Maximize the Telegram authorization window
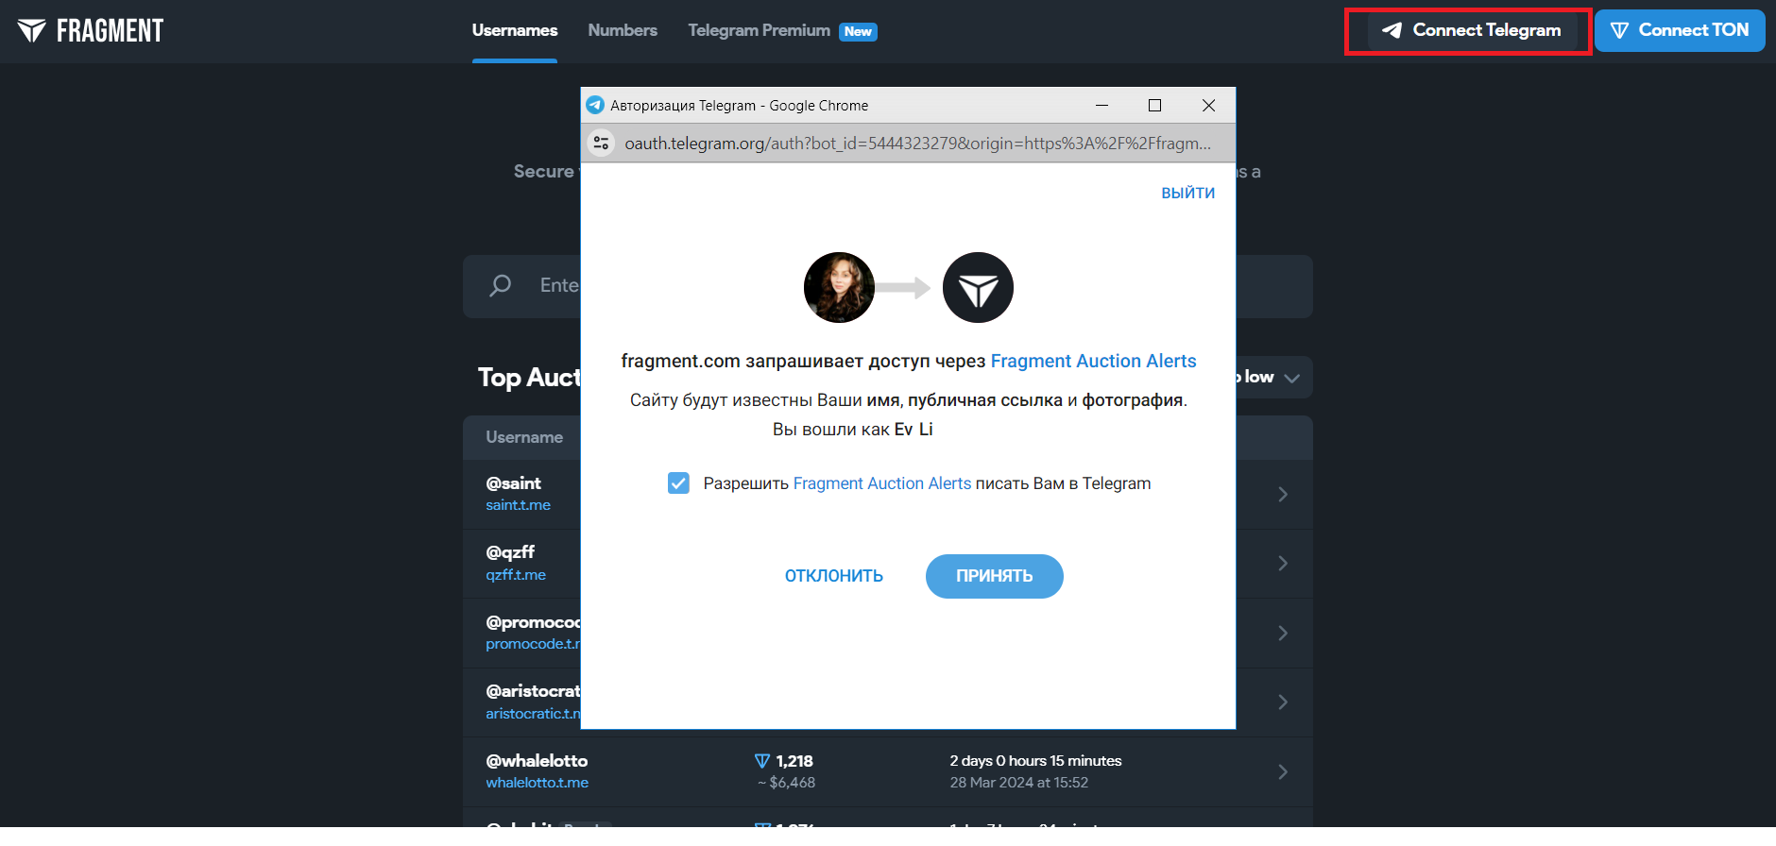The image size is (1776, 846). click(x=1154, y=105)
